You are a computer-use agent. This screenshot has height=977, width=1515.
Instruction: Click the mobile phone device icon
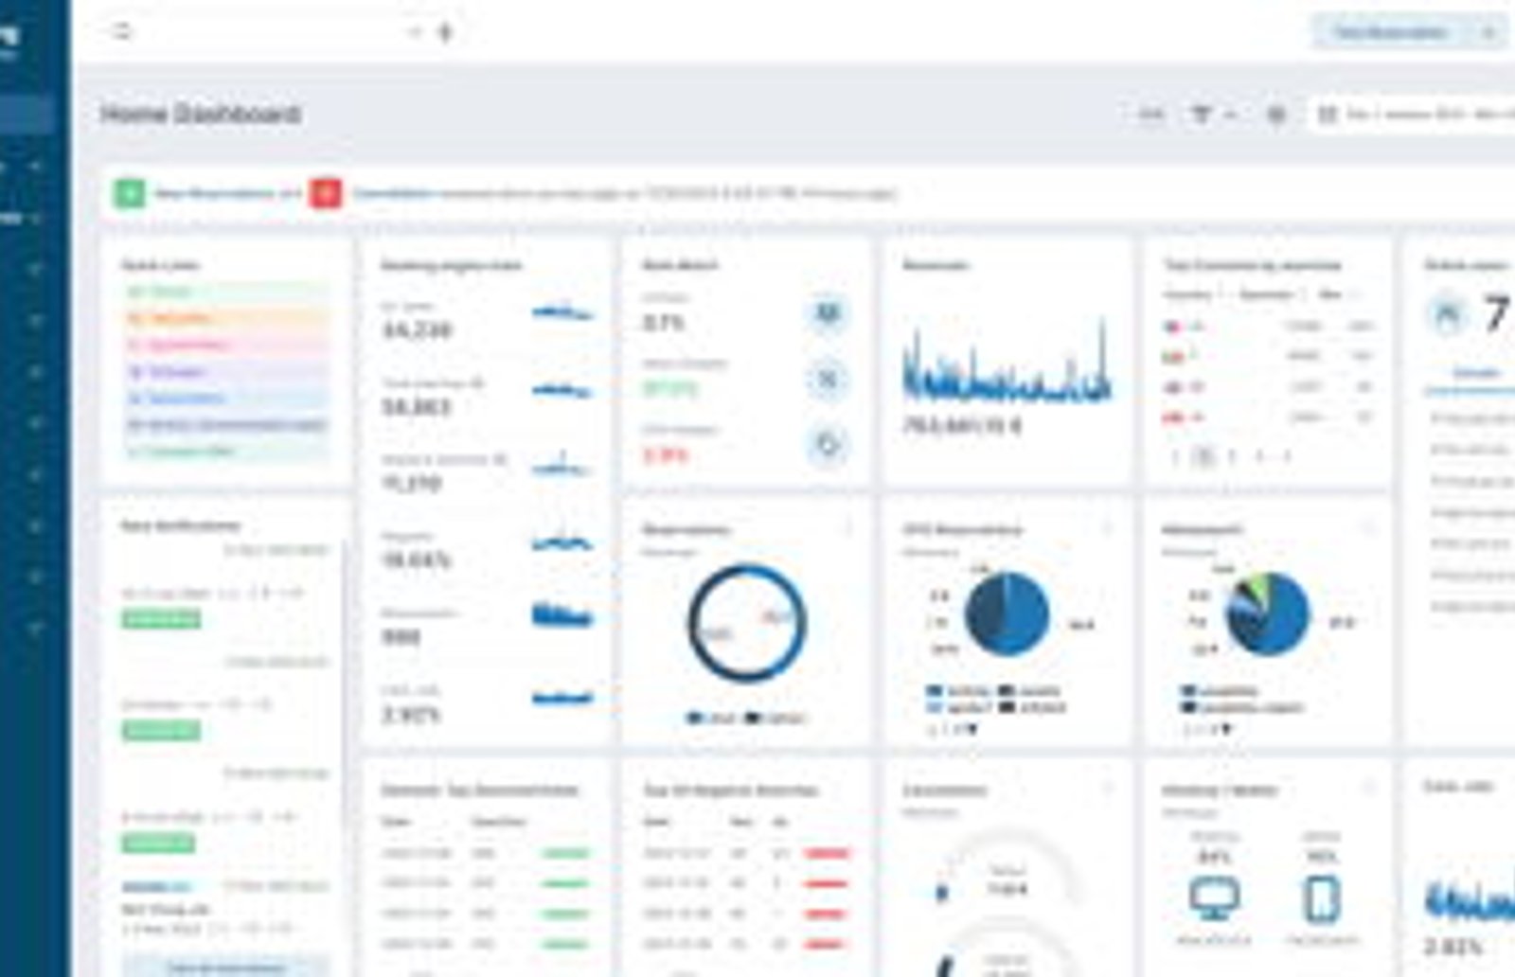click(x=1322, y=898)
